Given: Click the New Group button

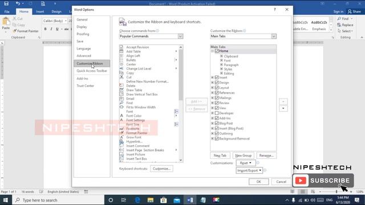Looking at the screenshot, I should coord(244,155).
